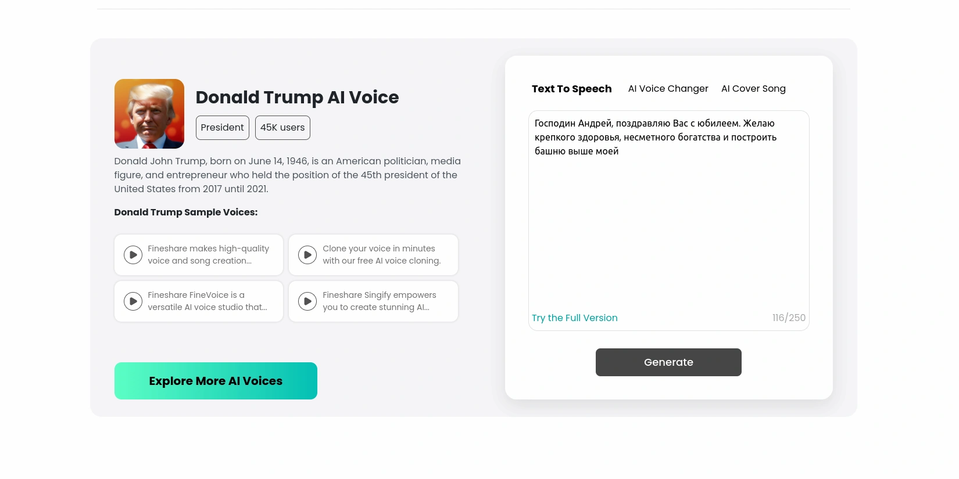
Task: Play the "Fineshare makes high-quality" voice sample
Action: coord(133,255)
